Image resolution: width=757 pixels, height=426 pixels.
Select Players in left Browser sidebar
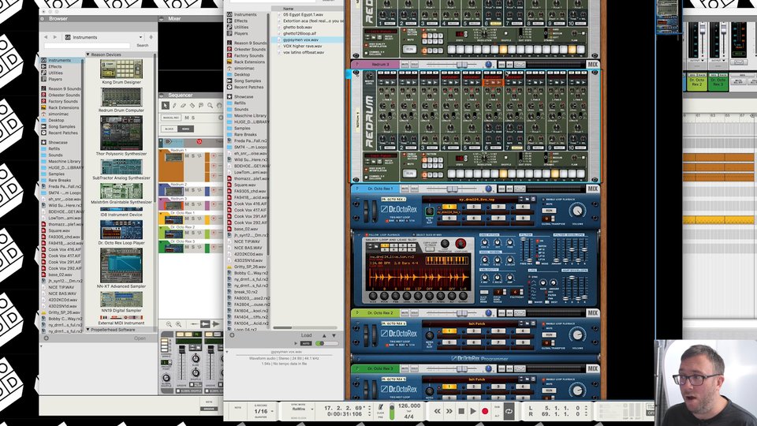[x=55, y=79]
